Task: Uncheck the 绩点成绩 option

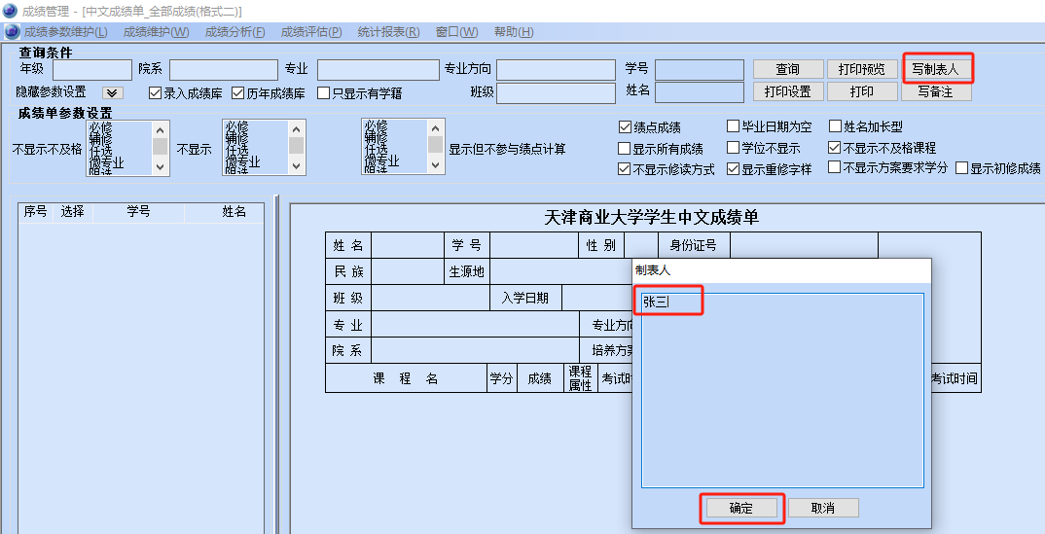Action: click(625, 126)
